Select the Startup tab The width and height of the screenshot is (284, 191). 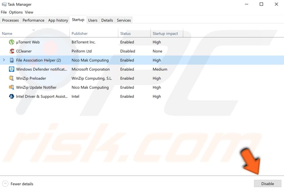click(x=78, y=20)
